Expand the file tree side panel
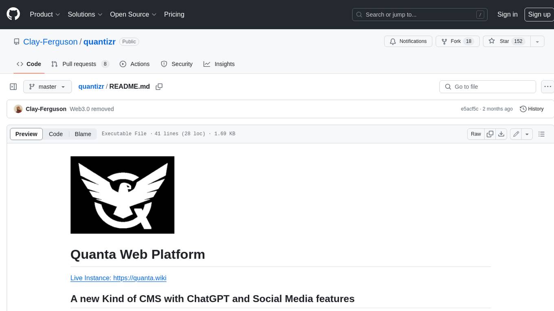Screen dimensions: 554x311 coord(13,87)
